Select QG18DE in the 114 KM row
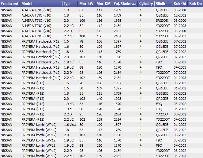Viewport: 203px width, 158px height. tap(162, 10)
